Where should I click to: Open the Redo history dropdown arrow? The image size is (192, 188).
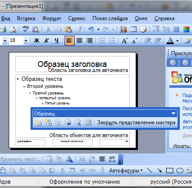(x=113, y=29)
